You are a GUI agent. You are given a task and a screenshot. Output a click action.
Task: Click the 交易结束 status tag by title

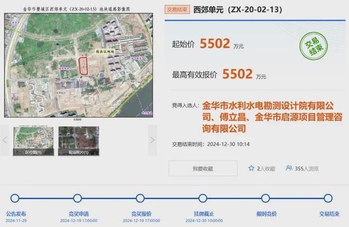point(177,10)
